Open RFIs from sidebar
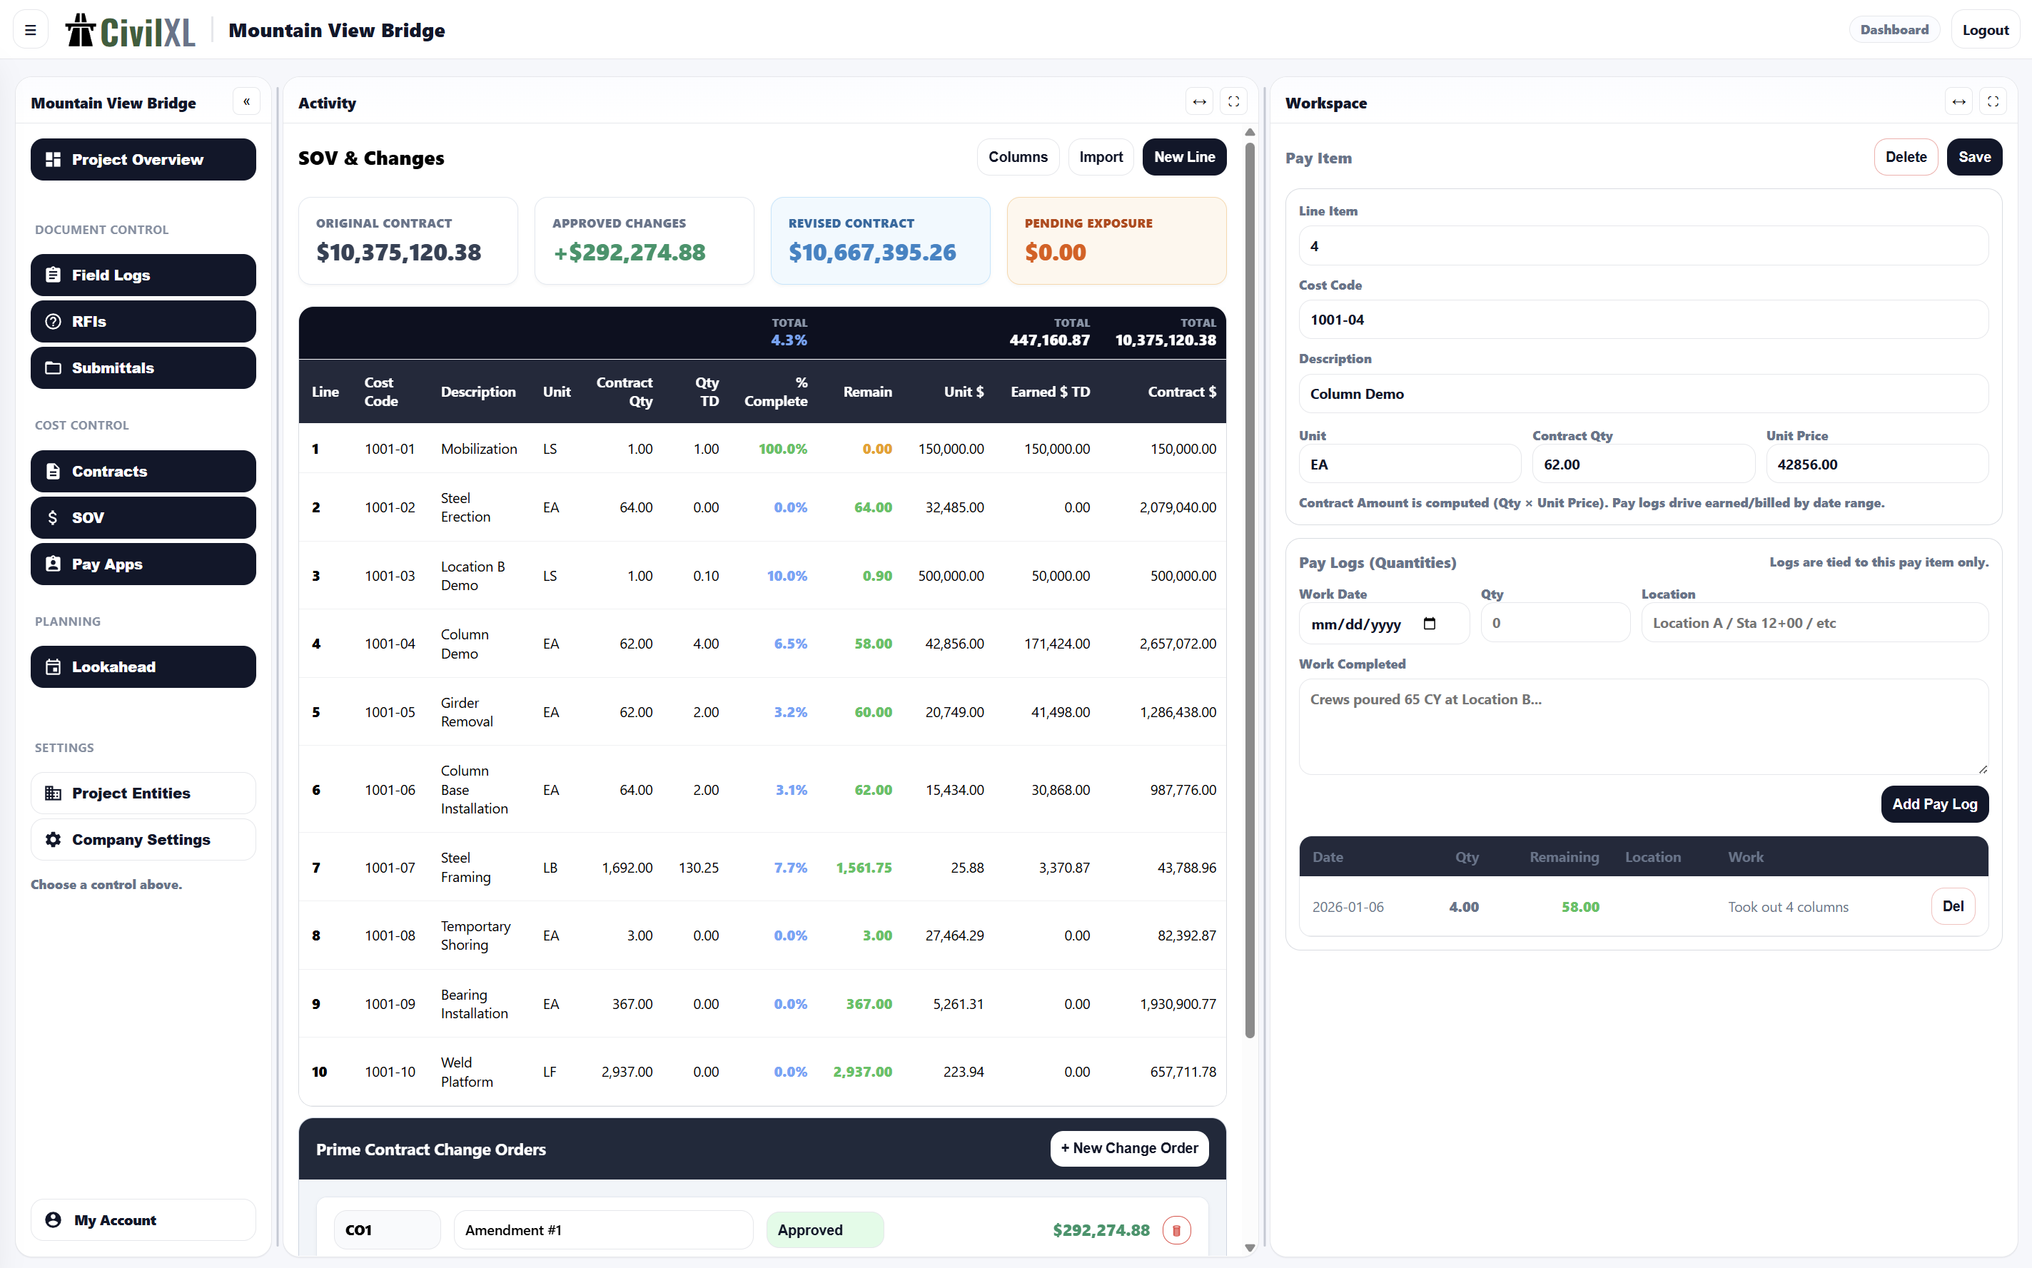The height and width of the screenshot is (1268, 2032). [x=143, y=321]
